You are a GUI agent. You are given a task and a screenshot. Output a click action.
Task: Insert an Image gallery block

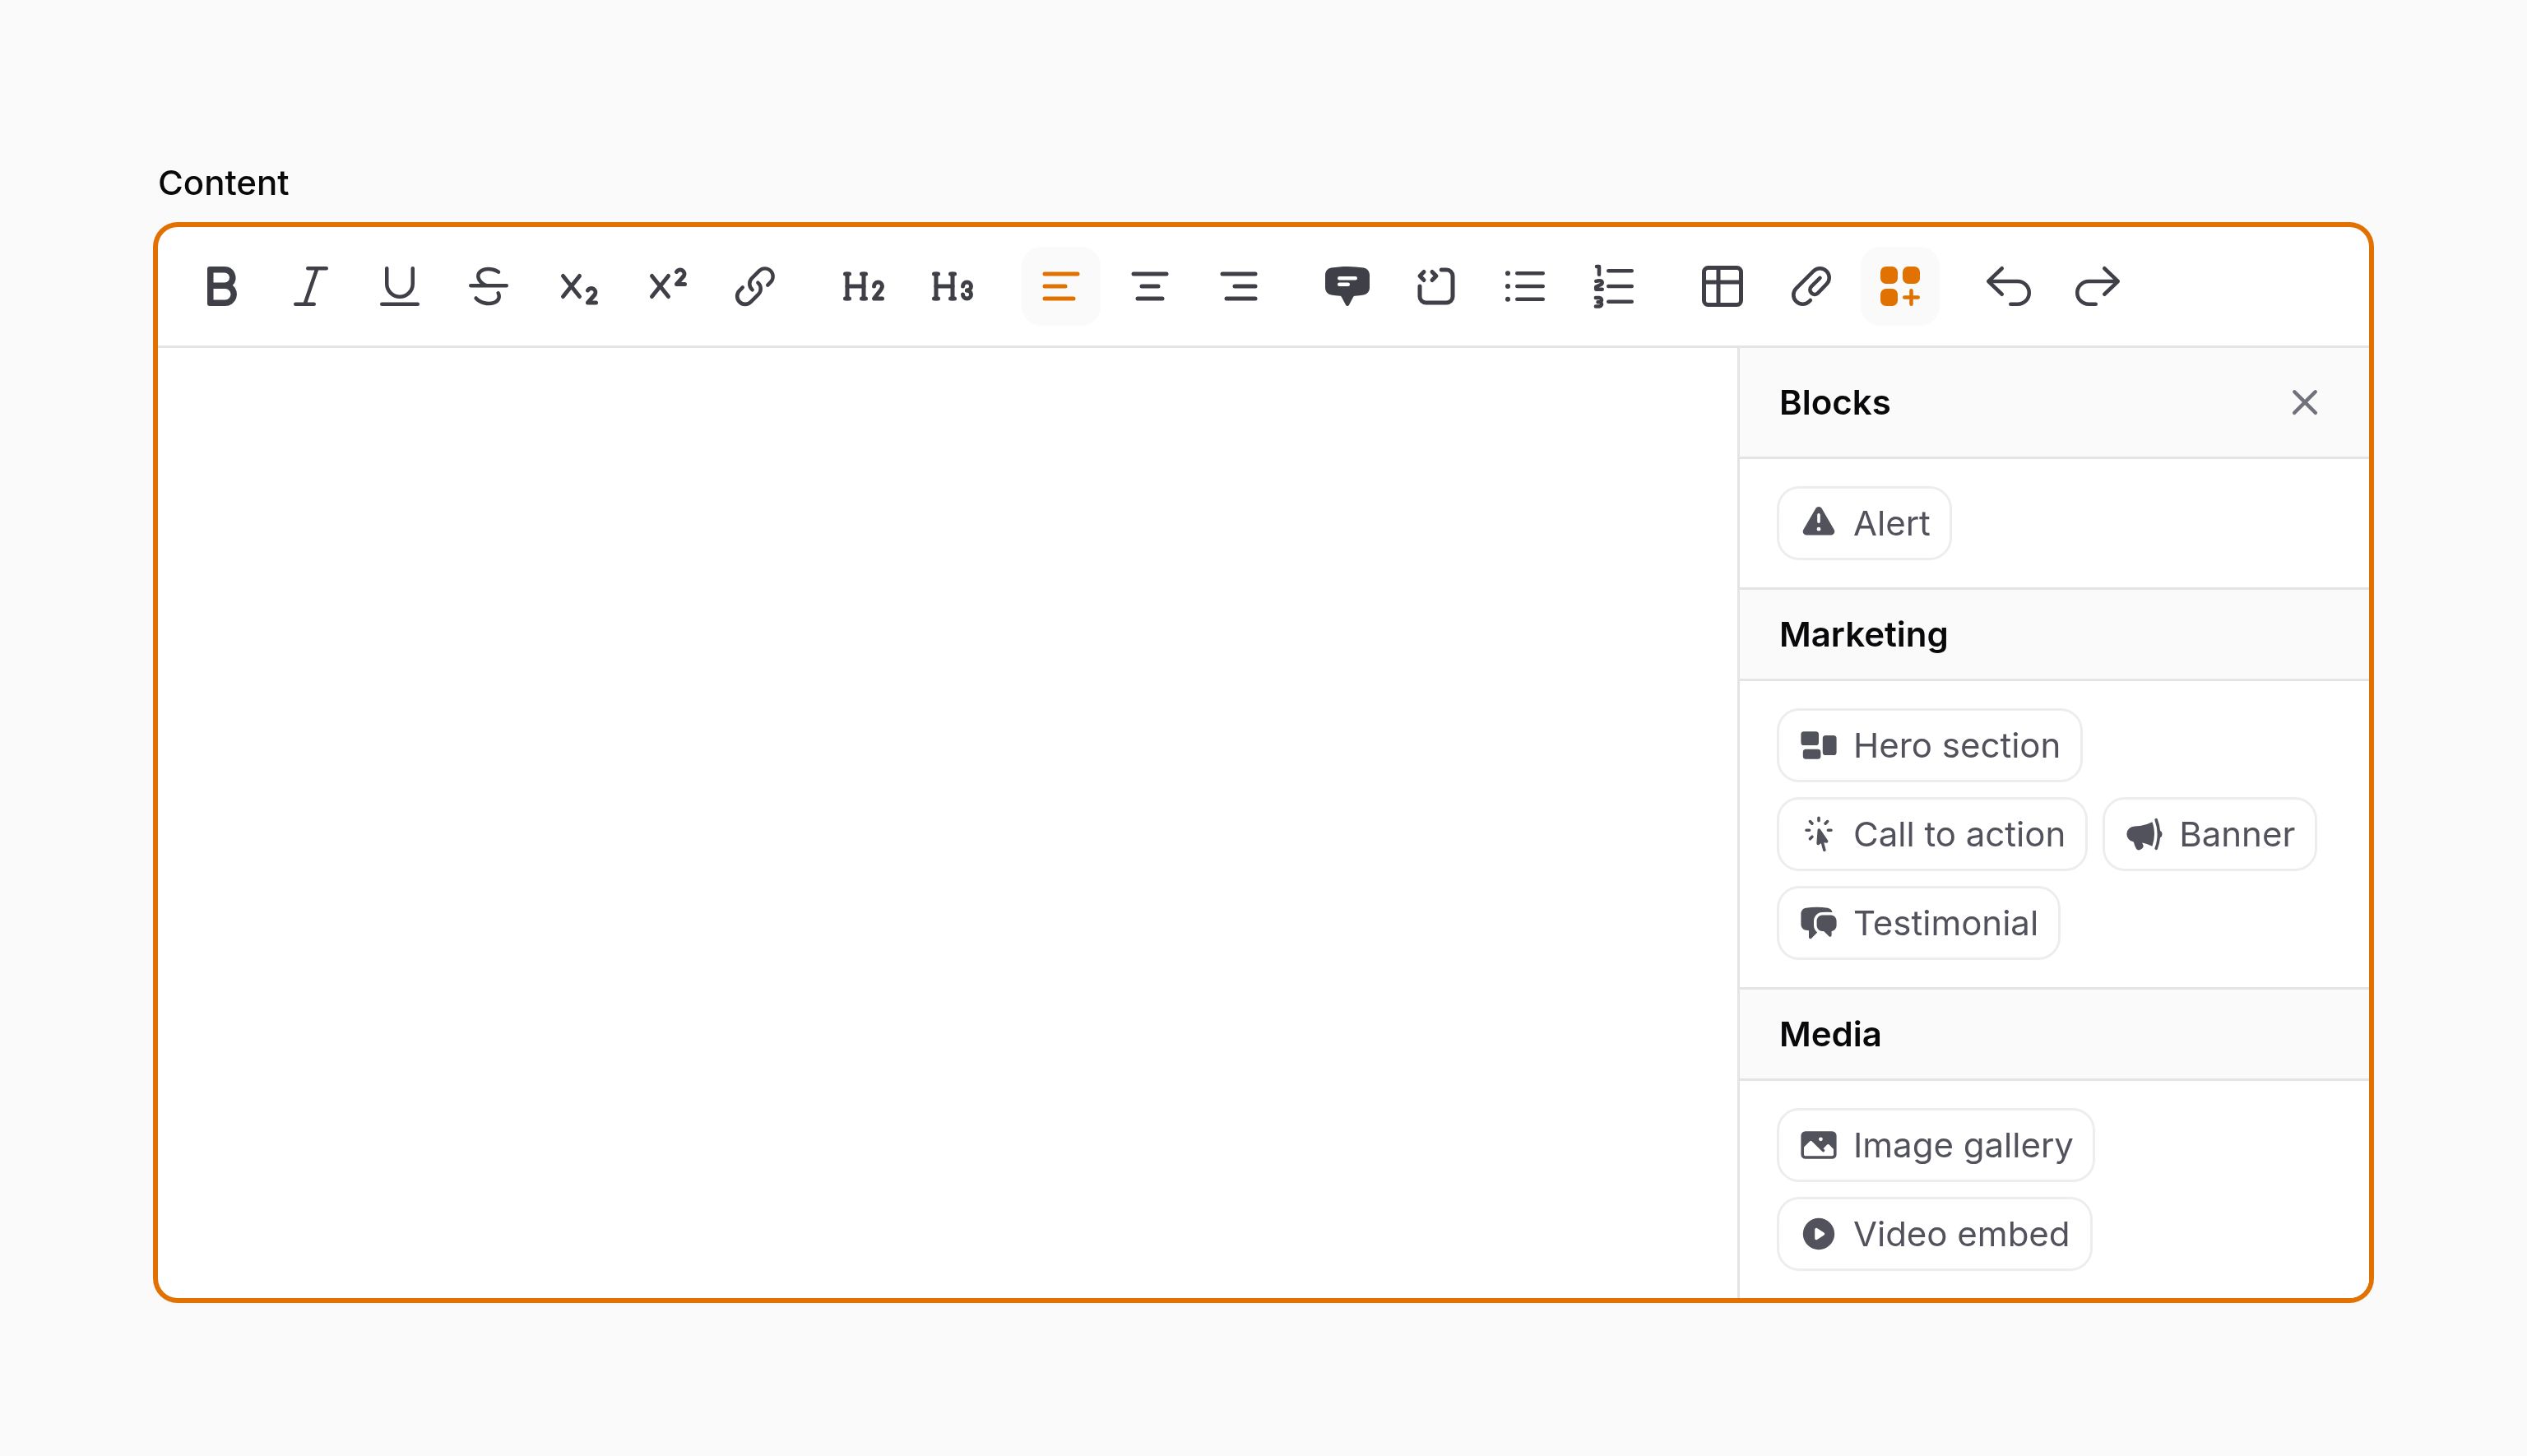point(1935,1145)
